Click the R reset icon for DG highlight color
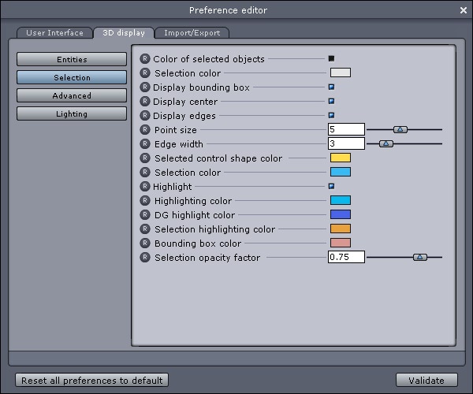 coord(145,214)
